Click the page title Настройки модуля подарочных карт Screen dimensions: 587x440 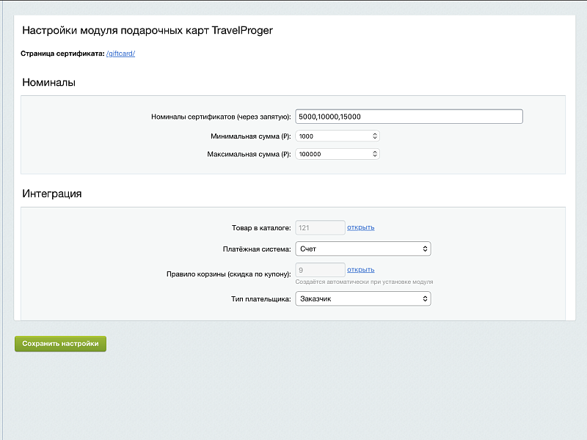[147, 30]
